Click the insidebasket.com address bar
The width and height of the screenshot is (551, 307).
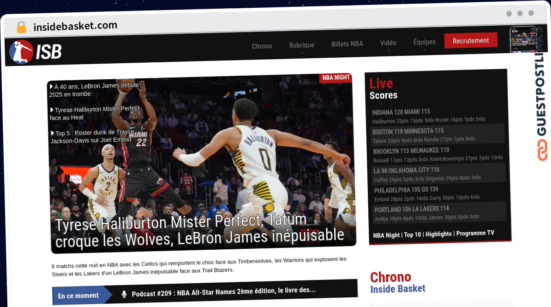[x=75, y=26]
